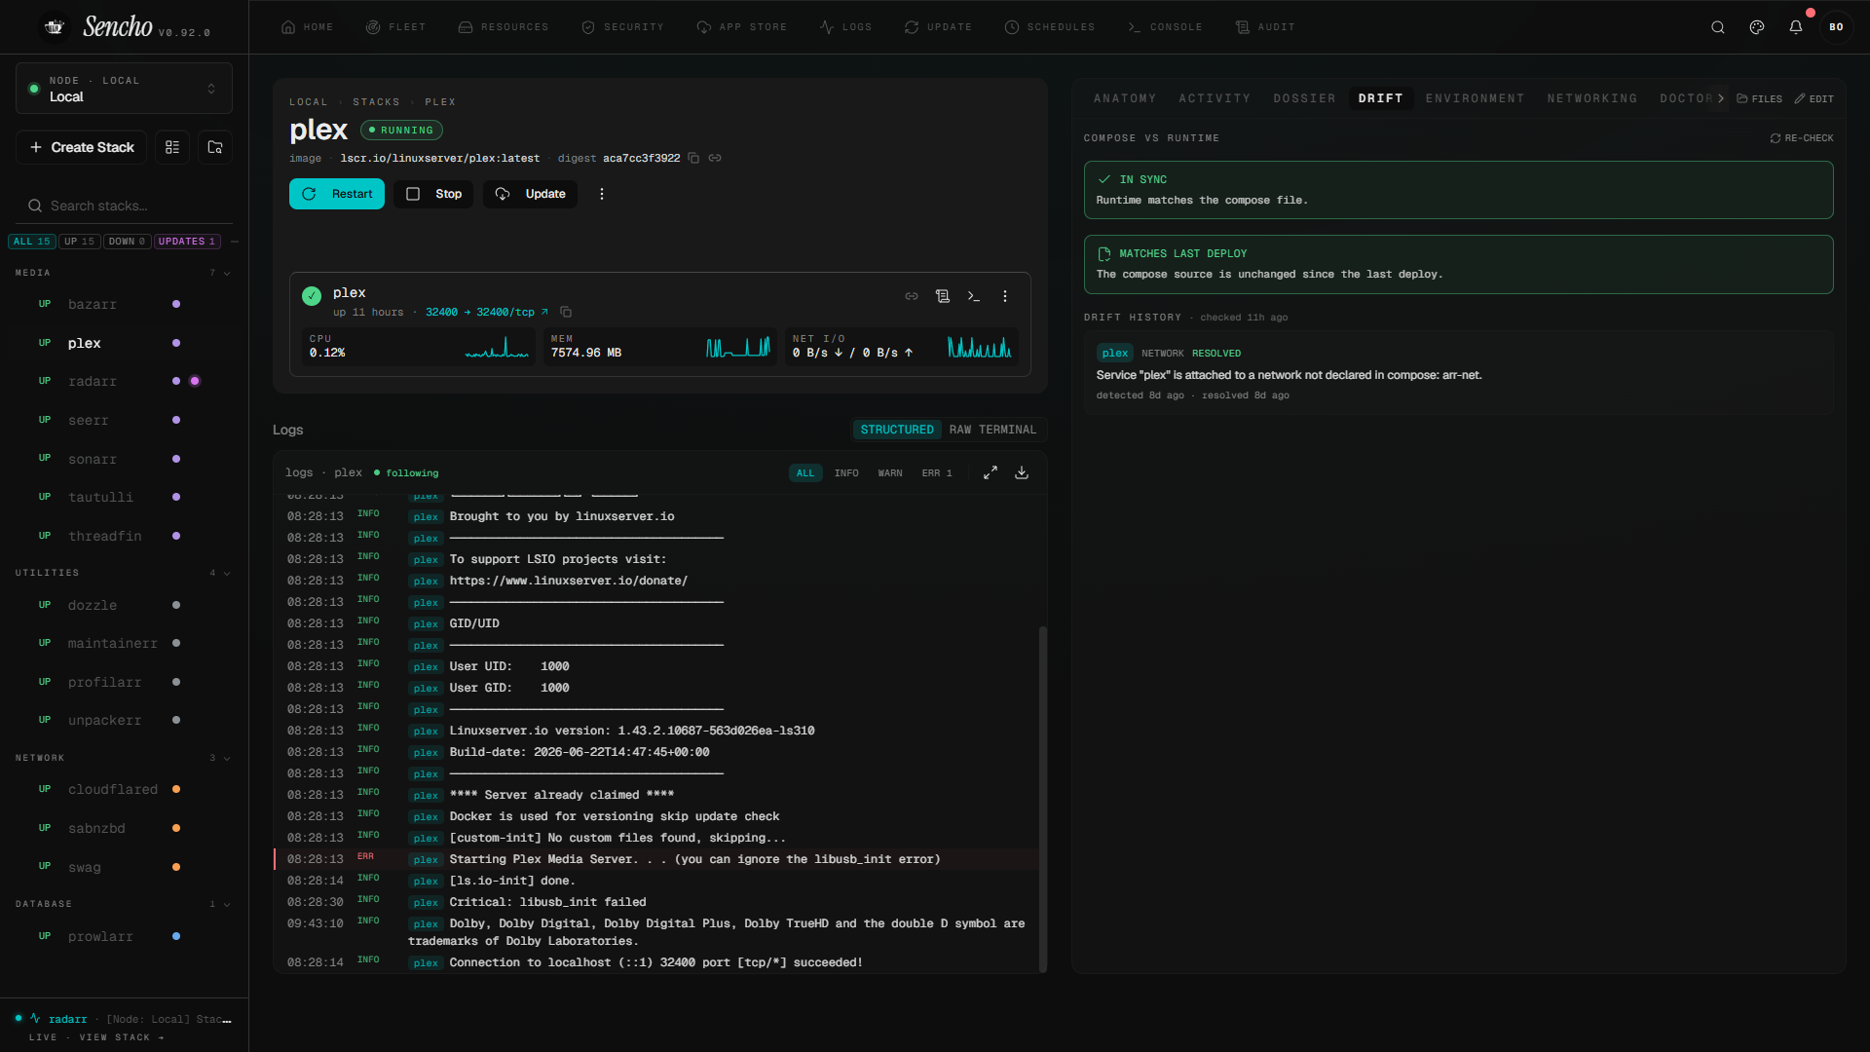Click the folder import icon beside Create Stack
The height and width of the screenshot is (1052, 1870).
[215, 147]
